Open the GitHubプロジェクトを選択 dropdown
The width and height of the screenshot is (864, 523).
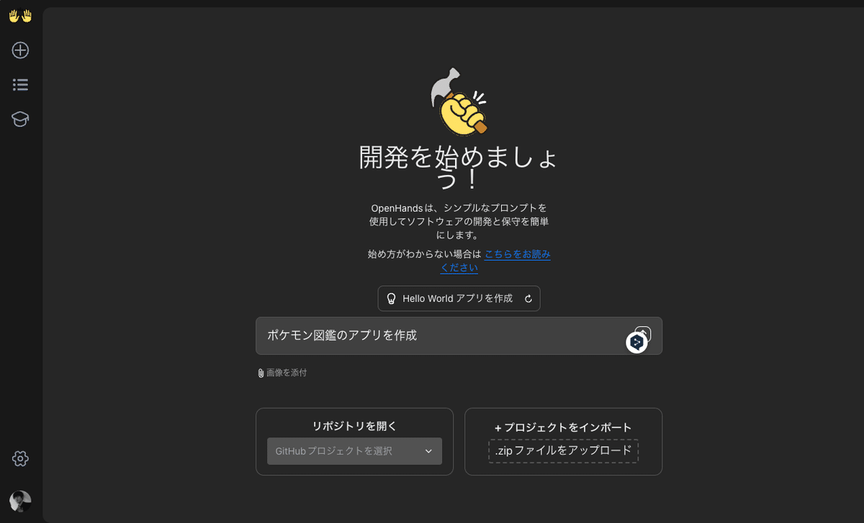354,451
